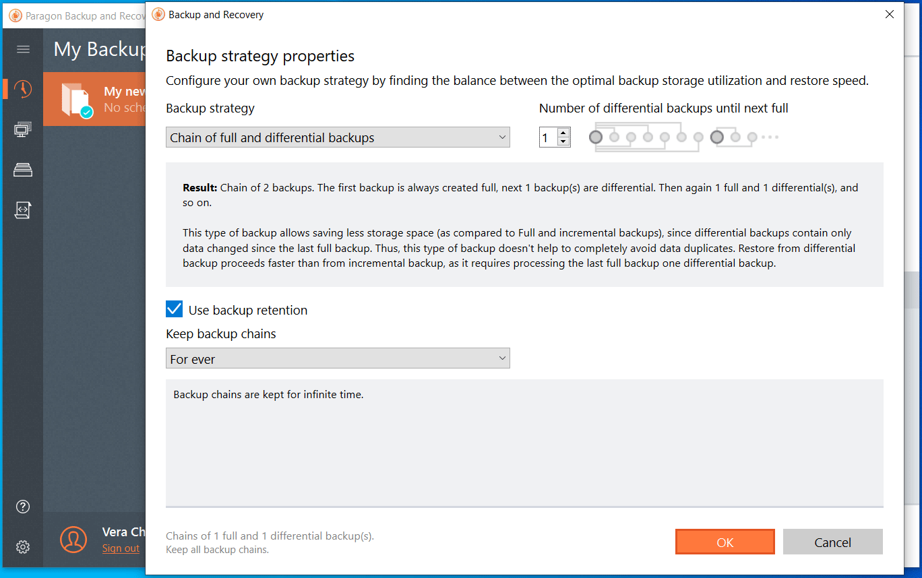This screenshot has width=922, height=578.
Task: Uncheck Use backup retention
Action: click(x=174, y=309)
